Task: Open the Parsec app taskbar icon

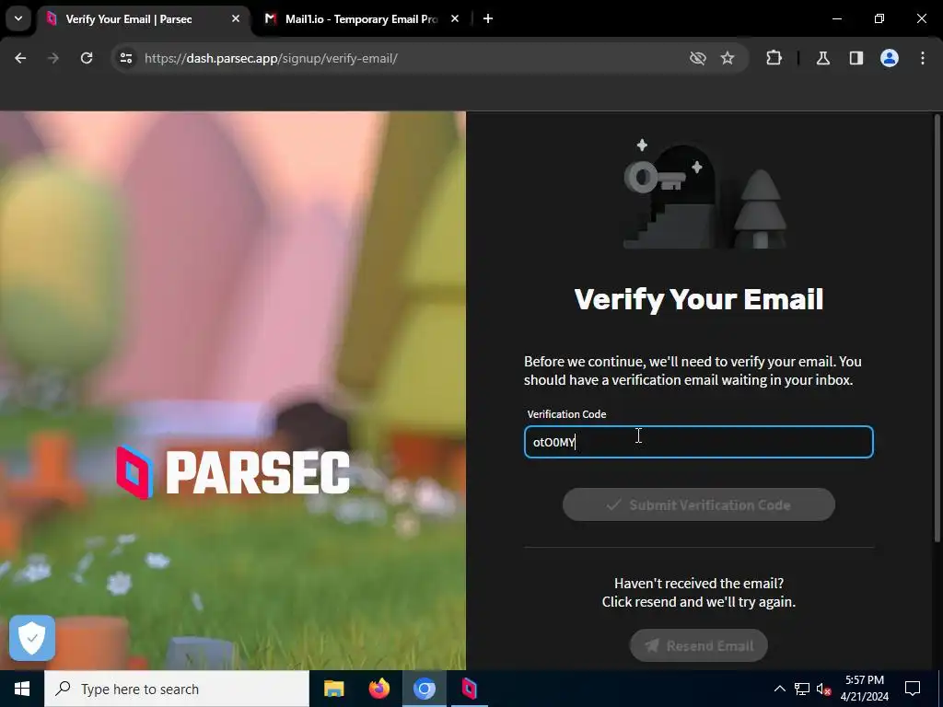Action: pyautogui.click(x=469, y=689)
